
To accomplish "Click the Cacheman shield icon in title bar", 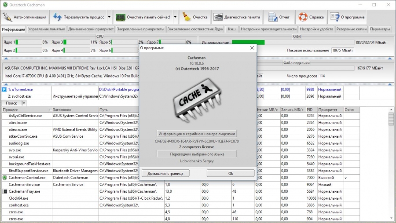I will pos(5,4).
